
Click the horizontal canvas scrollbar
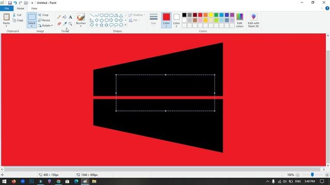click(x=162, y=169)
